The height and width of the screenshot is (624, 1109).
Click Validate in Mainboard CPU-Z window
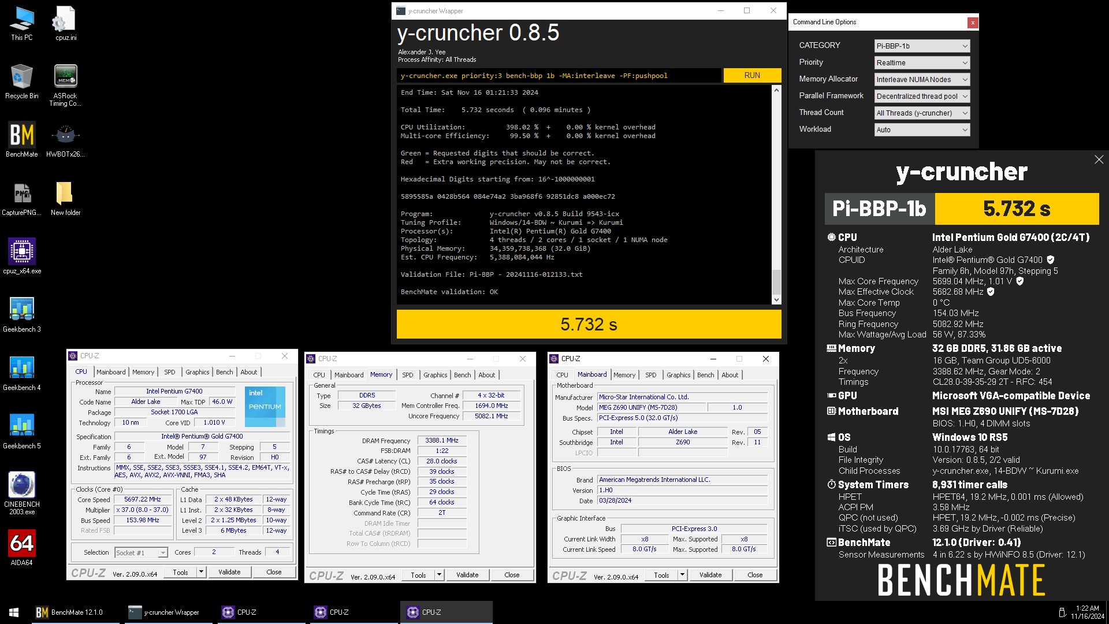tap(710, 575)
